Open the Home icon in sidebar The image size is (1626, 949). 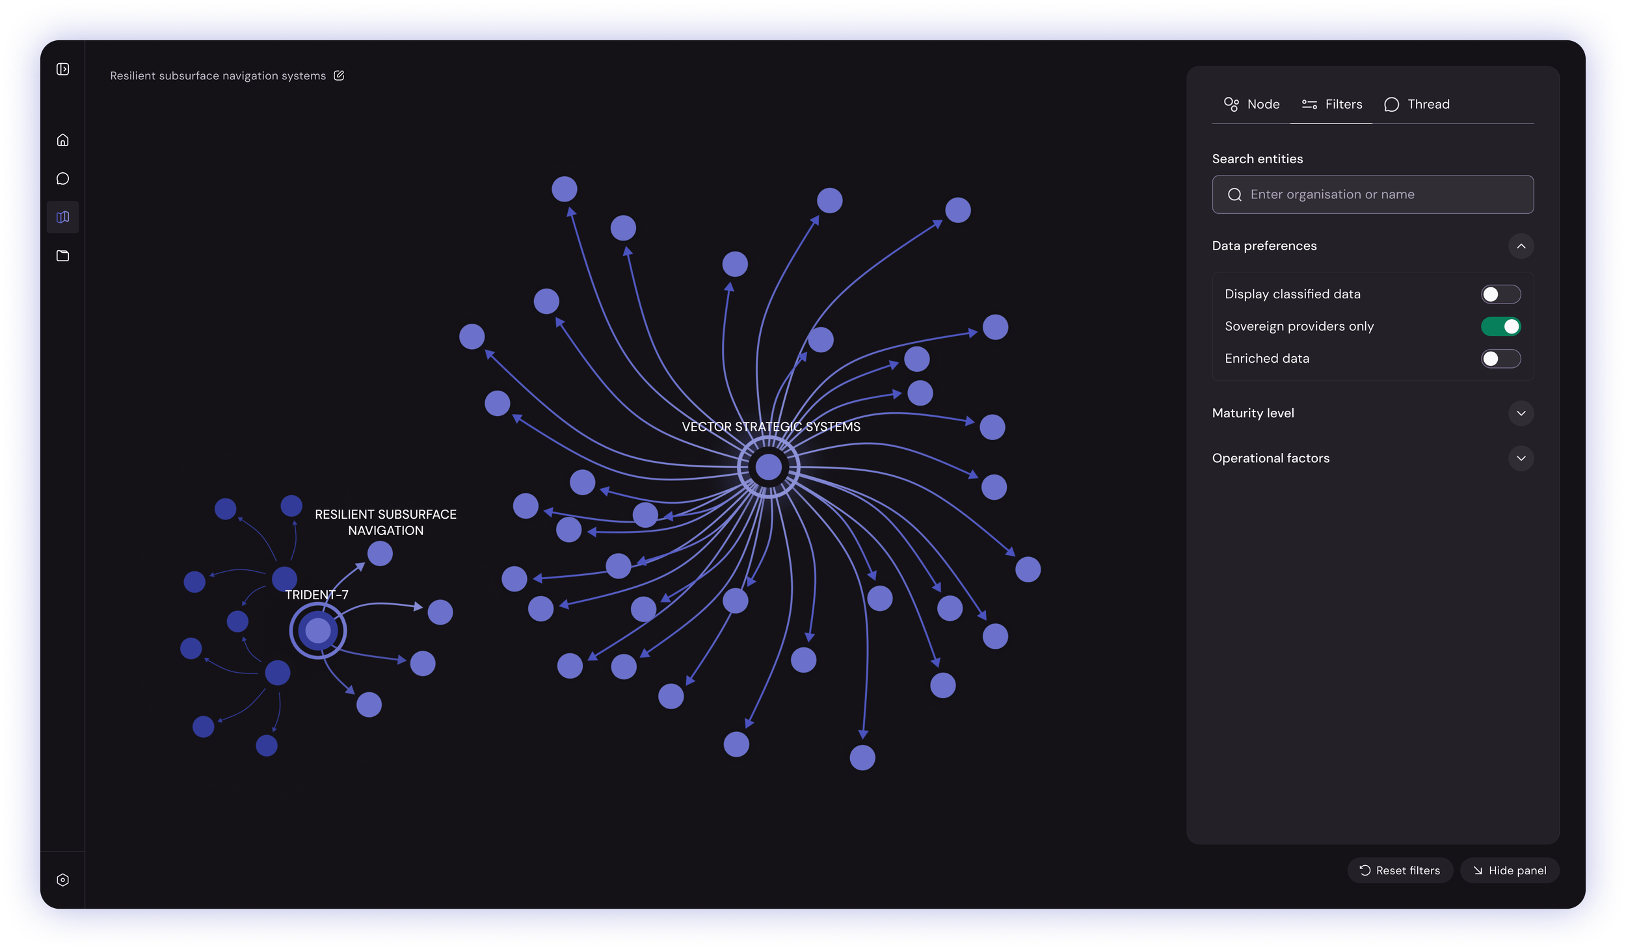tap(63, 140)
